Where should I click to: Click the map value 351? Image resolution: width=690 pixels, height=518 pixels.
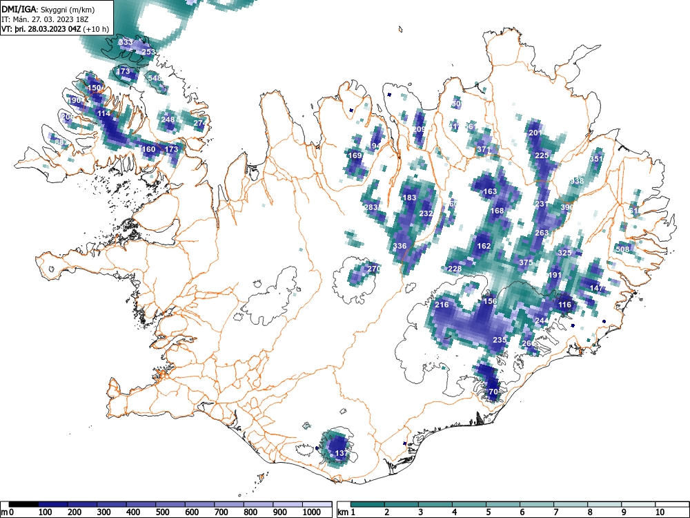(x=597, y=159)
